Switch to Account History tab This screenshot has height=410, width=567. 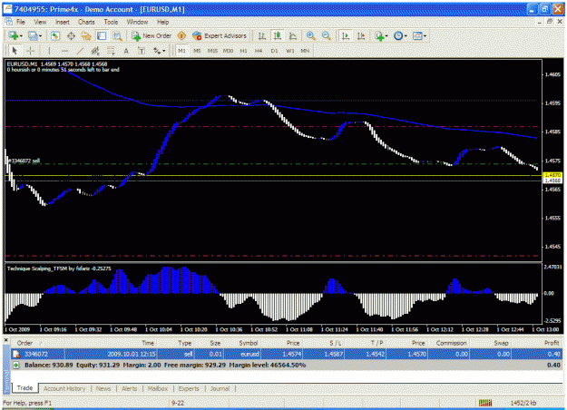[64, 388]
